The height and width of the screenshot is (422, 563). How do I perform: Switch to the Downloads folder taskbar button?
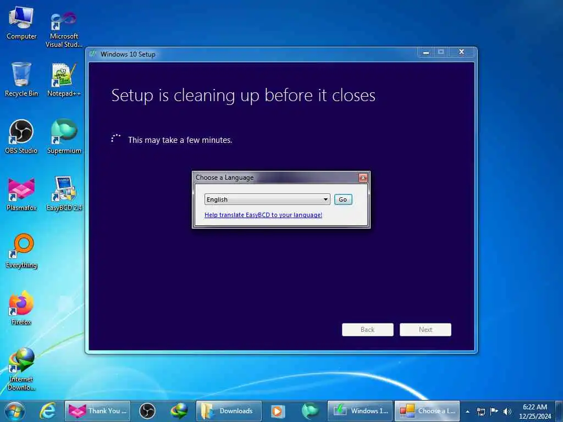tap(229, 411)
